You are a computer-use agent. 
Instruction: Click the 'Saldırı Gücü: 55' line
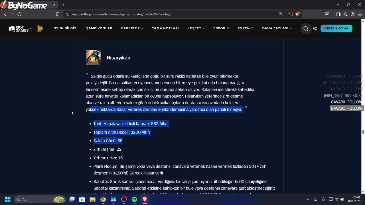[108, 141]
